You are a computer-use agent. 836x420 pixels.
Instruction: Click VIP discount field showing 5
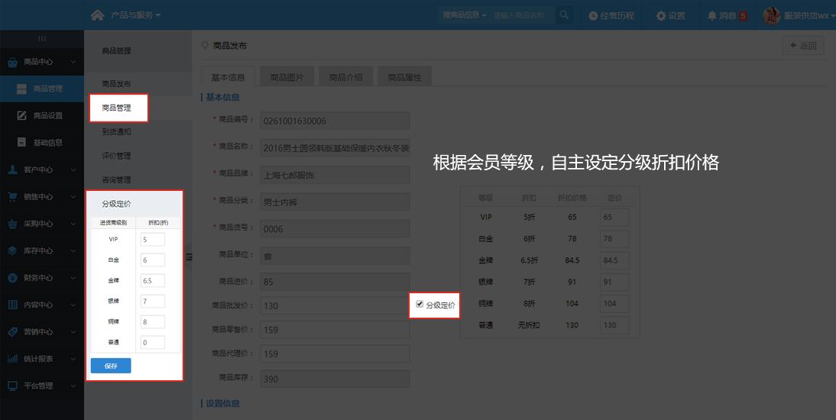pos(153,239)
